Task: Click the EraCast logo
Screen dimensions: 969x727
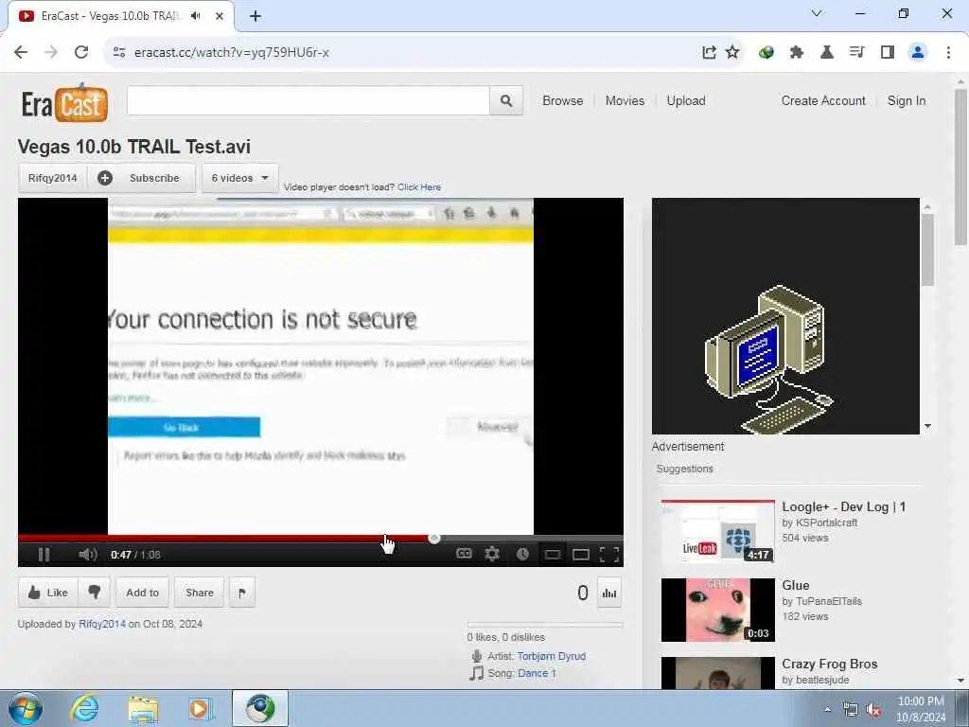Action: click(64, 102)
